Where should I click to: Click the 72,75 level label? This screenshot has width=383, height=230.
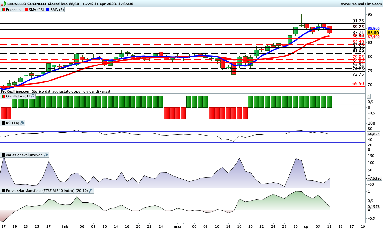click(358, 74)
